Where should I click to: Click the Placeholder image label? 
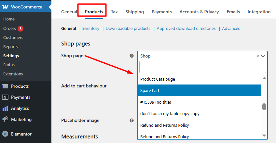point(80,120)
